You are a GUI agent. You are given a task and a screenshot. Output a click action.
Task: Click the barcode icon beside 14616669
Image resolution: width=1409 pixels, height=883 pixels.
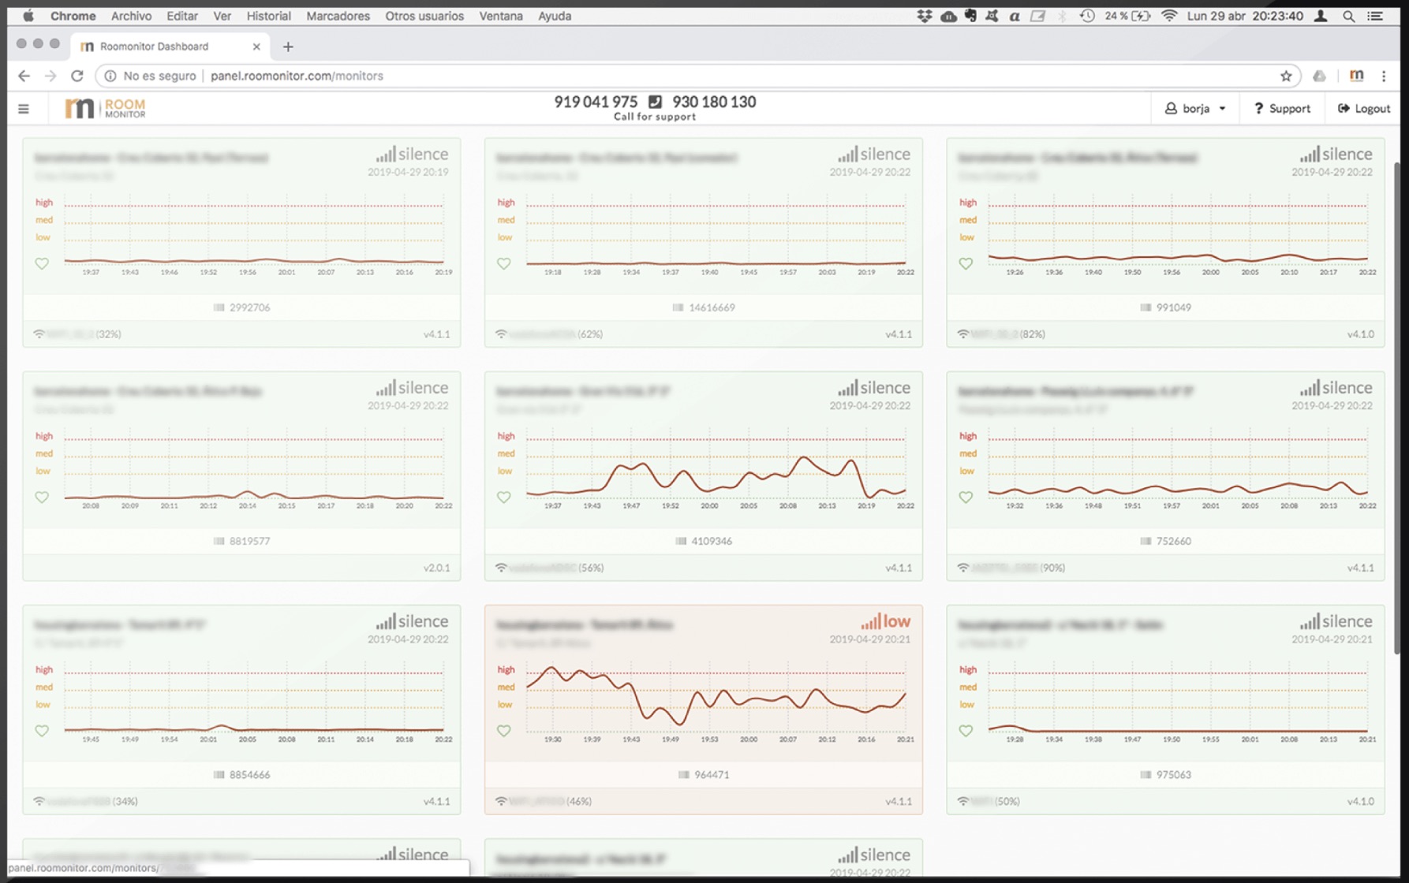coord(678,307)
